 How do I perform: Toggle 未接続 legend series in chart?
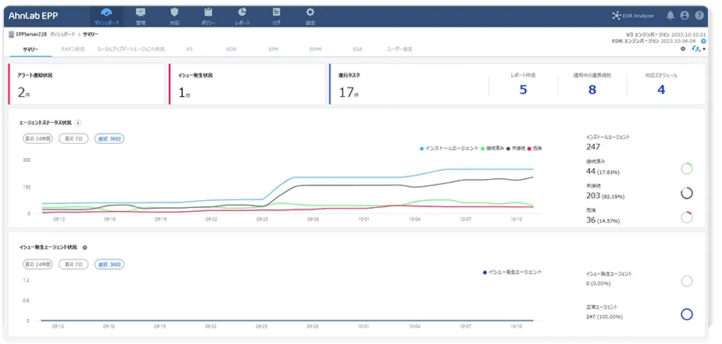pos(516,149)
